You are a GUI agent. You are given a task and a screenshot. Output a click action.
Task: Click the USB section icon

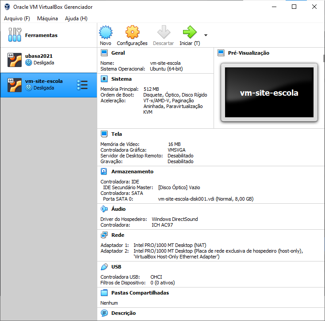tap(104, 267)
